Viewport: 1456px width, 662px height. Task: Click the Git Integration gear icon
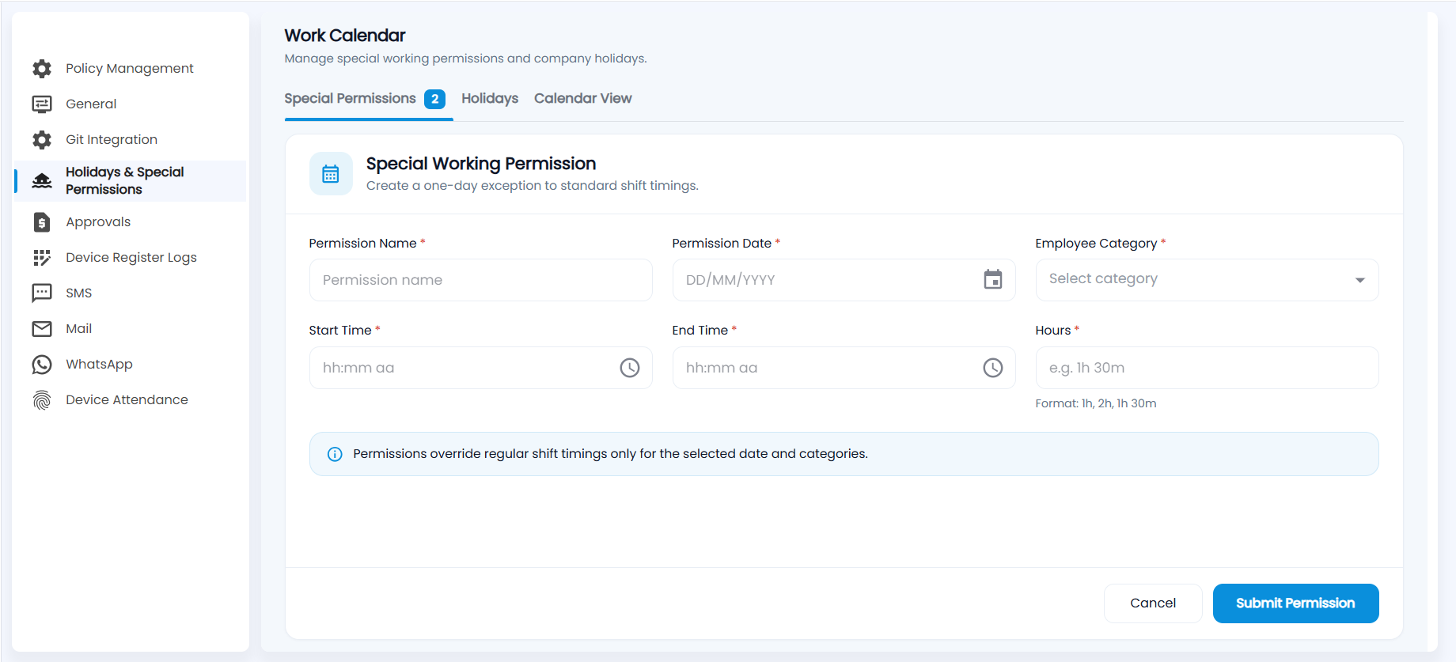pos(42,140)
